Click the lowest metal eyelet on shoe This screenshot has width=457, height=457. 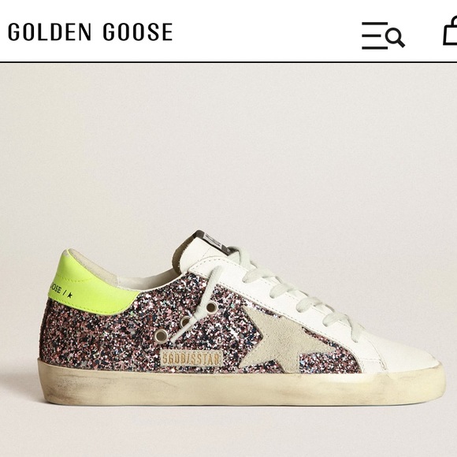[x=161, y=336]
